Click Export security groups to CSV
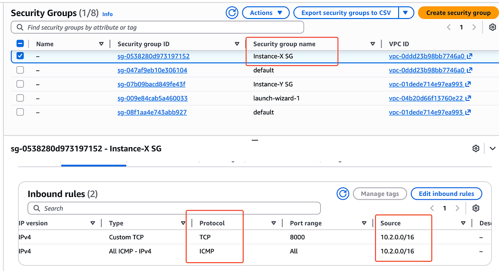The height and width of the screenshot is (271, 499). point(346,13)
